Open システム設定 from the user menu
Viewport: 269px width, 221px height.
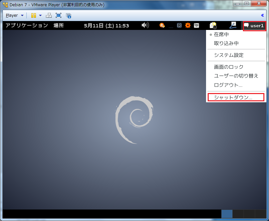point(229,55)
